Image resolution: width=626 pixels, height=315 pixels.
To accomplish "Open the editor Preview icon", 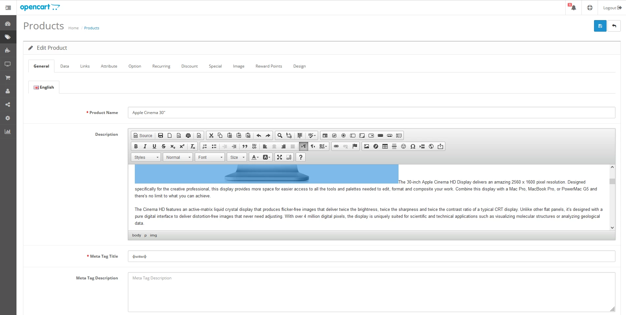I will (179, 135).
